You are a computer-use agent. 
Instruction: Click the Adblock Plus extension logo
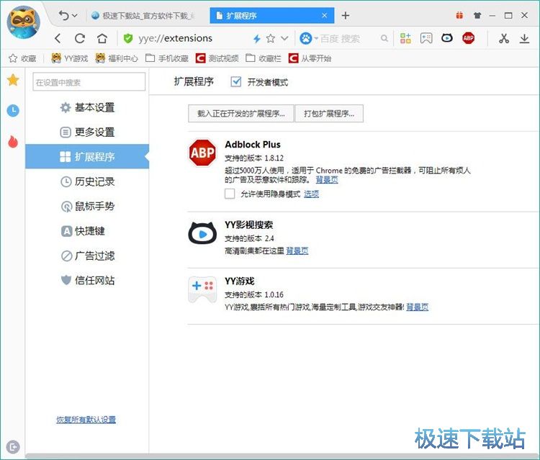202,153
